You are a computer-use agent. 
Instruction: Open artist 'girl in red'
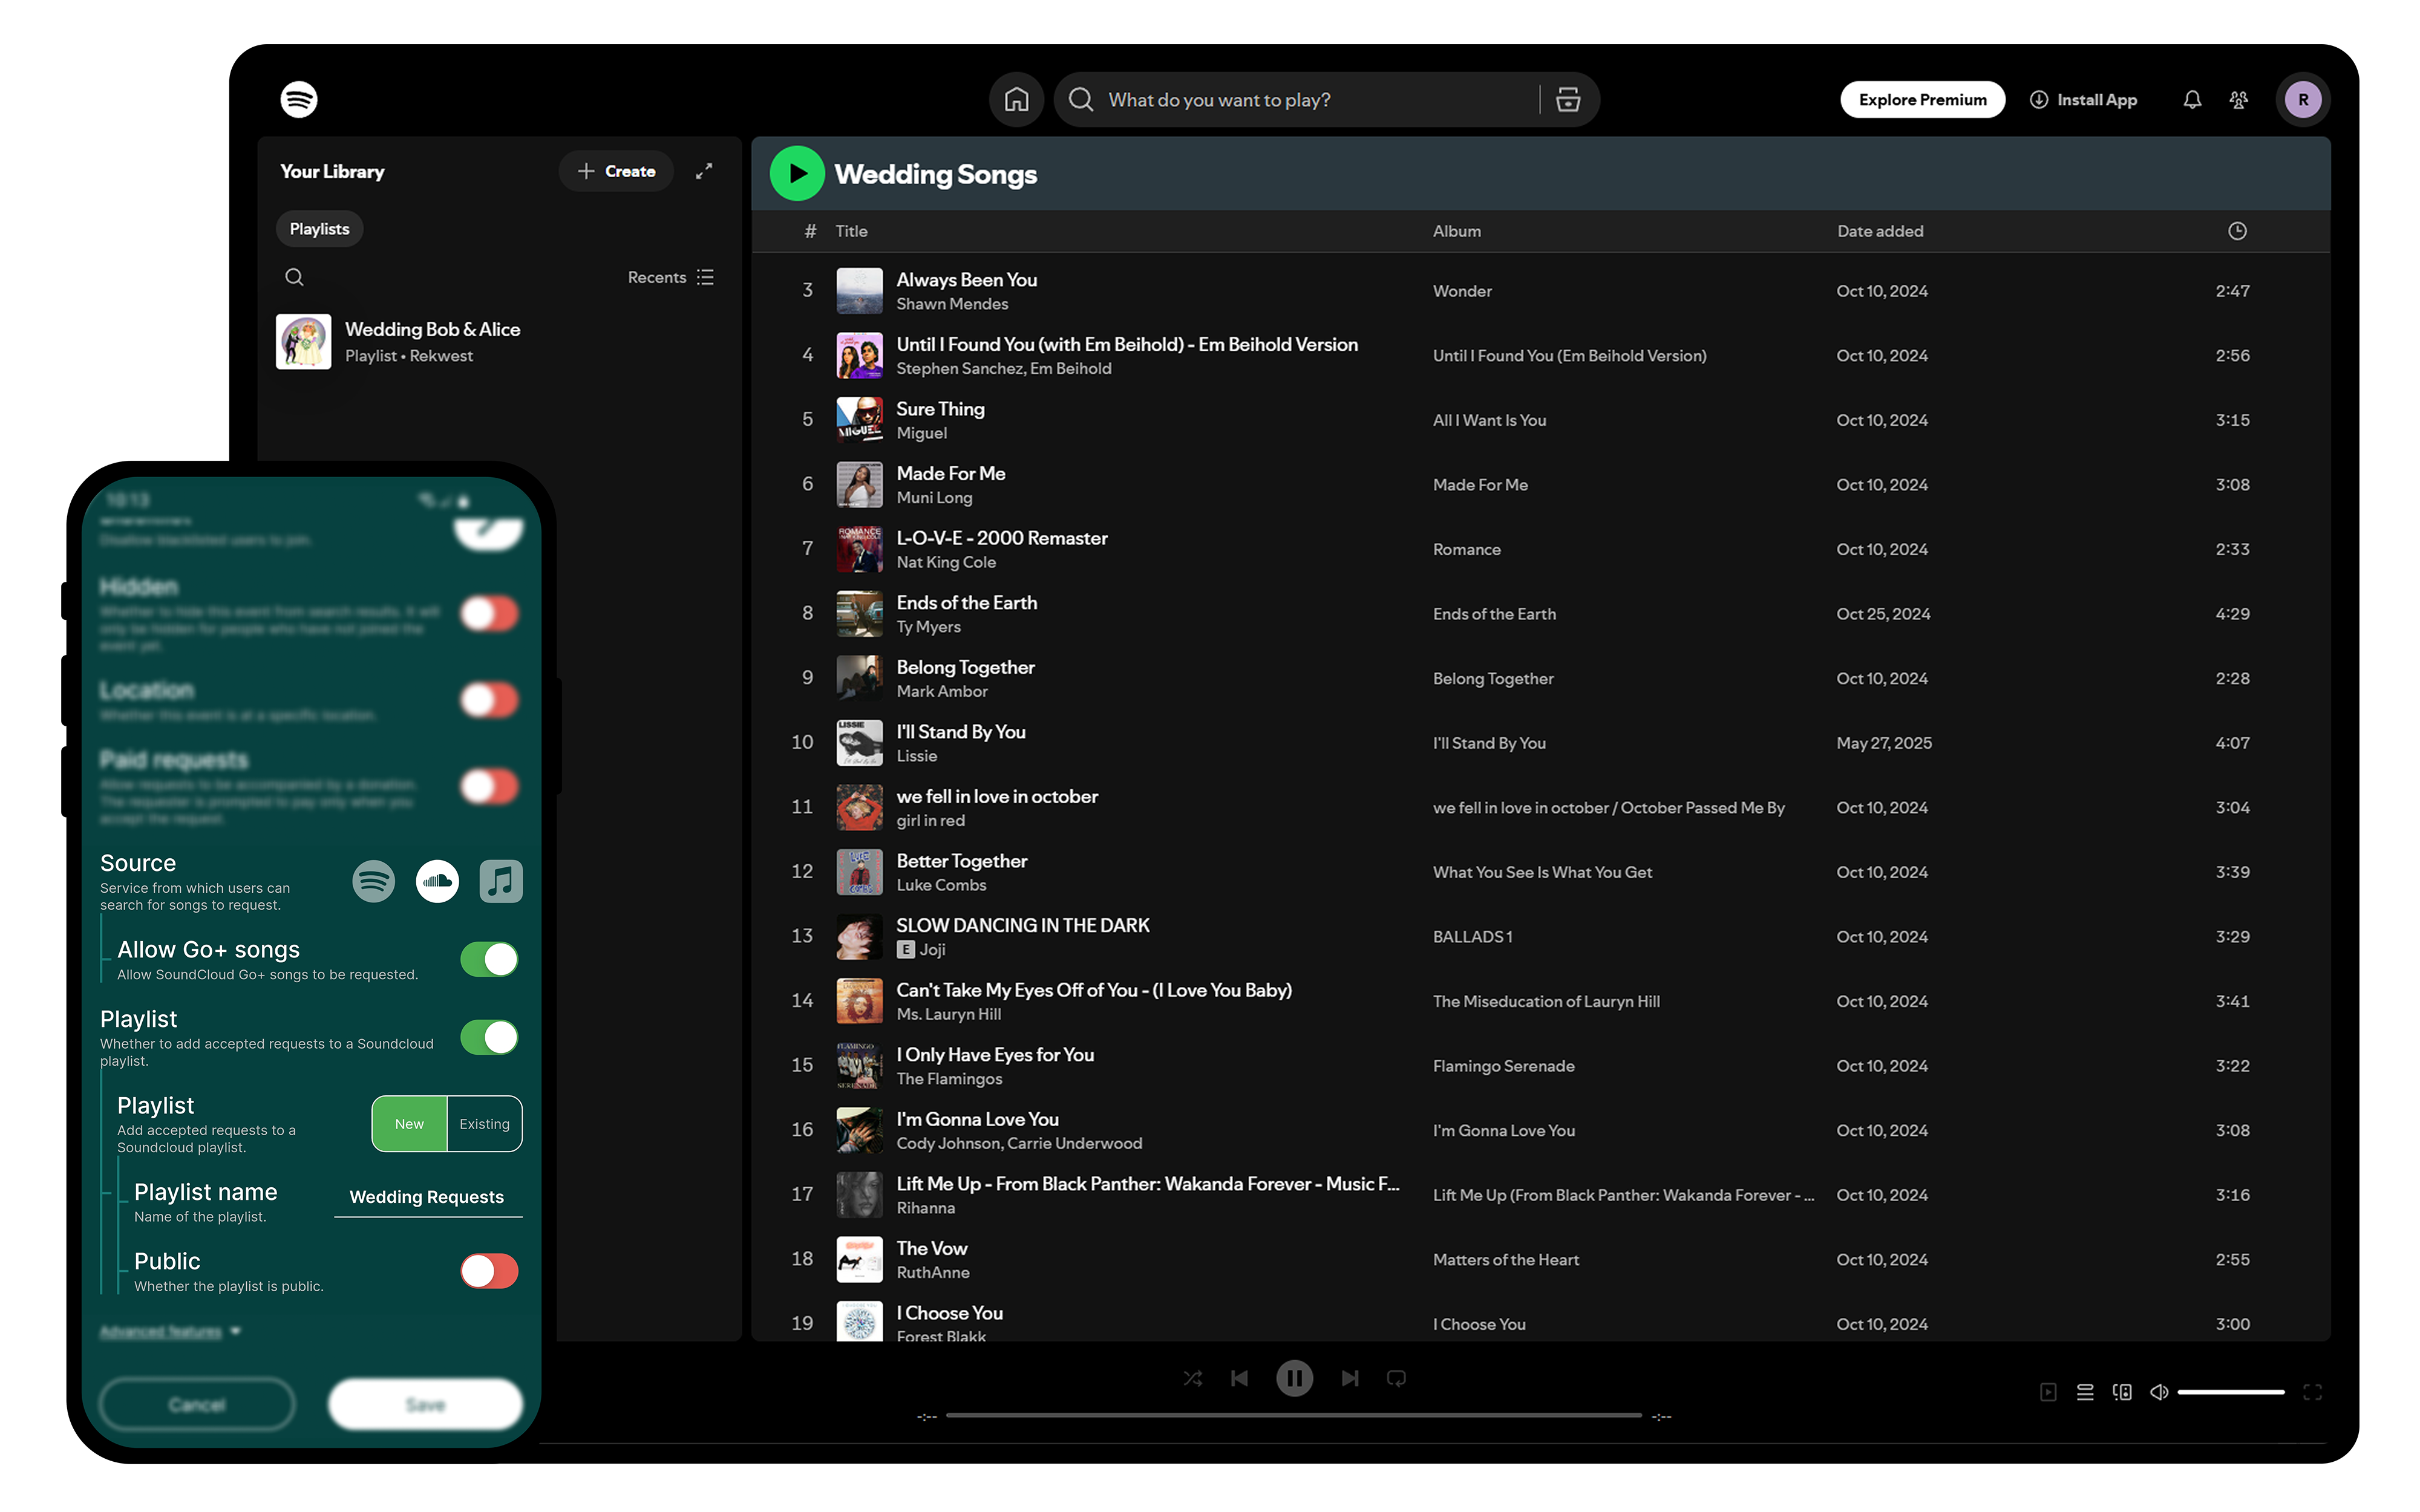tap(930, 820)
